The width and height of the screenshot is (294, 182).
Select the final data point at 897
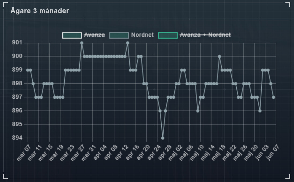point(273,97)
